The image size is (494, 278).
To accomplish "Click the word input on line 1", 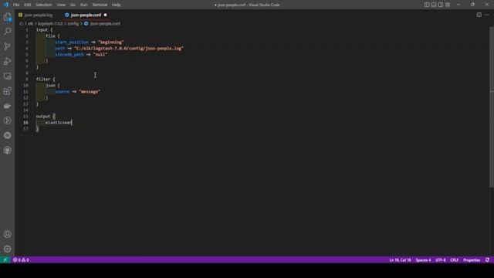I will coord(42,30).
